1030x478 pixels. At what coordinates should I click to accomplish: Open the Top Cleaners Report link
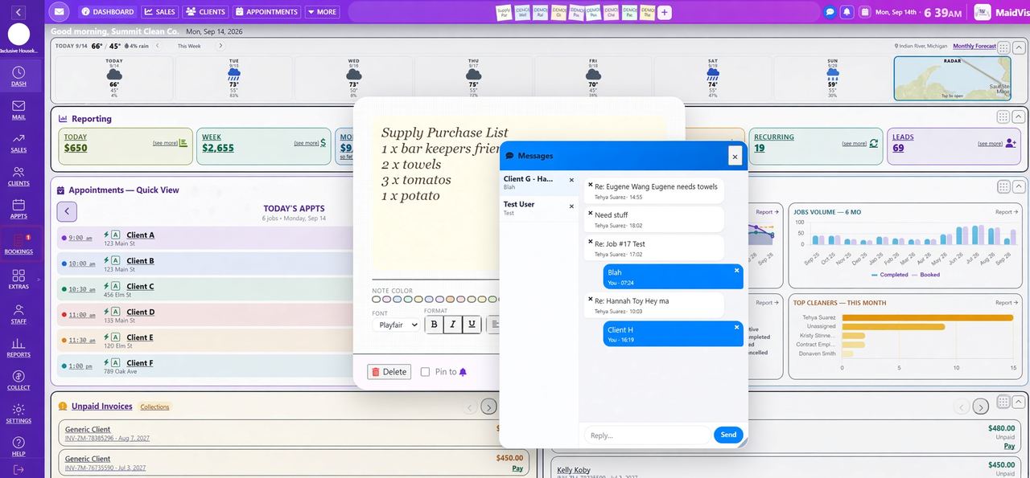point(1009,303)
